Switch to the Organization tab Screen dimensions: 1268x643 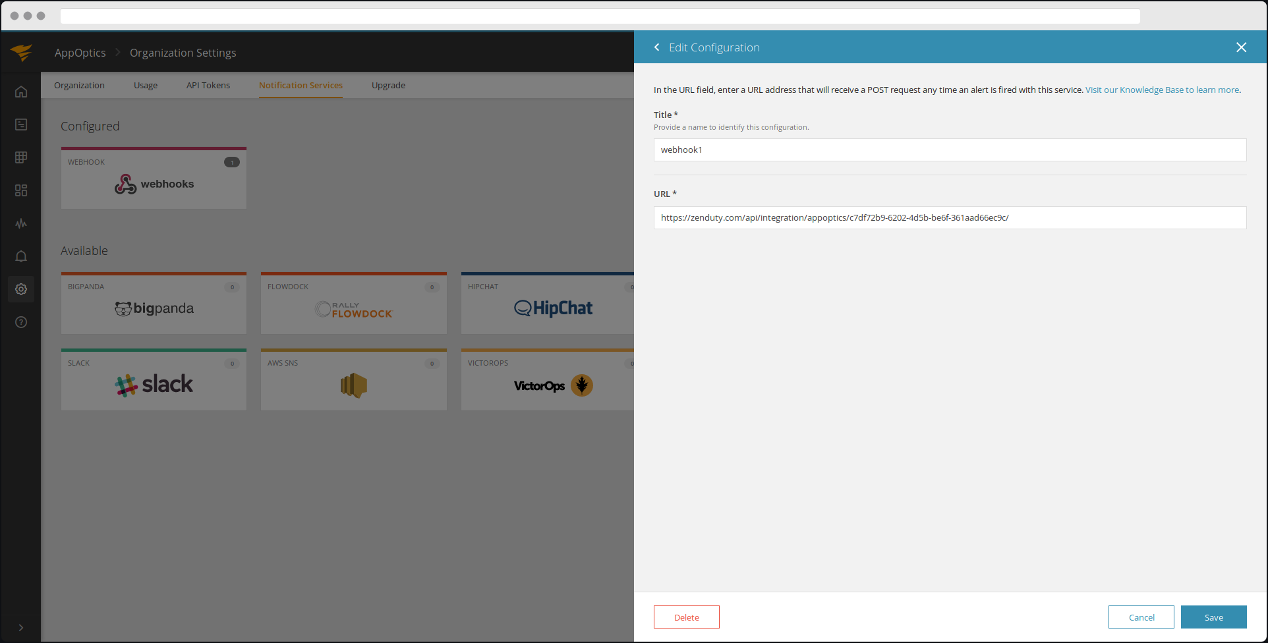(x=79, y=85)
